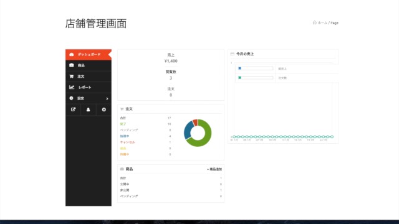The width and height of the screenshot is (399, 224).
Task: Click the blue legend swatch in sales chart
Action: click(239, 68)
